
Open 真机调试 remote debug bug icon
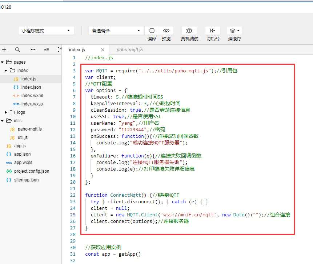tap(189, 31)
